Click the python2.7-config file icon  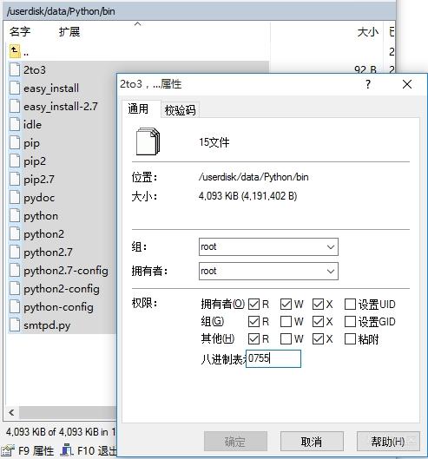15,270
